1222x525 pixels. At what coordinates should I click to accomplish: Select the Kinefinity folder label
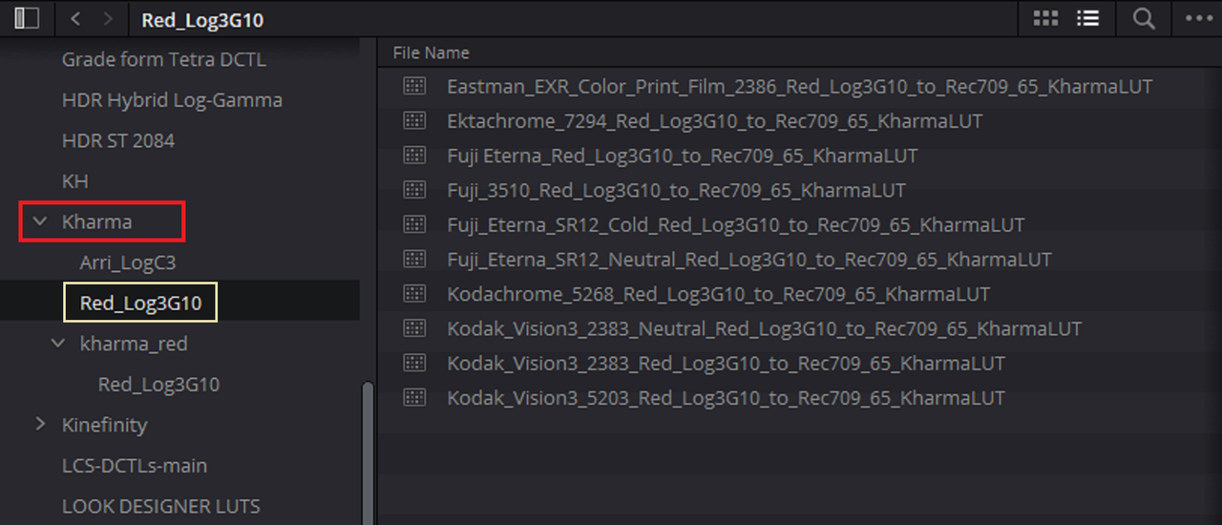pos(104,425)
